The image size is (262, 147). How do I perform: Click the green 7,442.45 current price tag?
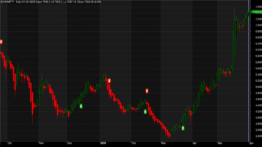point(257,12)
